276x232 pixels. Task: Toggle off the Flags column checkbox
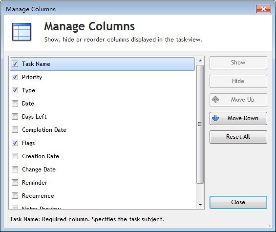(15, 143)
